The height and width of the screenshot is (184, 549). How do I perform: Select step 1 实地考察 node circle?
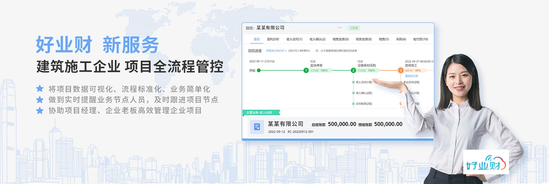coord(306,70)
